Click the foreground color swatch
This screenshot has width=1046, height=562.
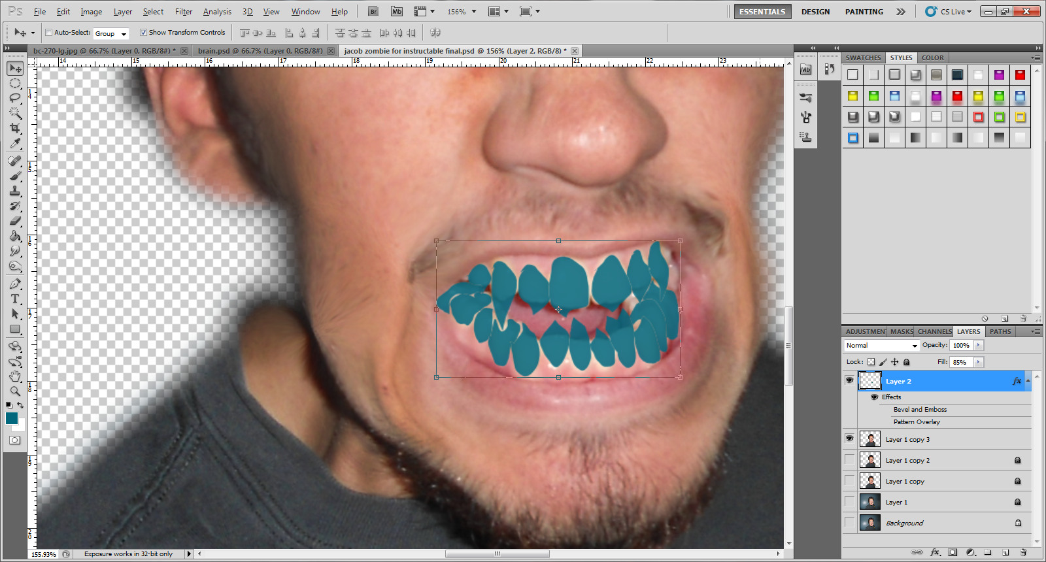(x=12, y=418)
